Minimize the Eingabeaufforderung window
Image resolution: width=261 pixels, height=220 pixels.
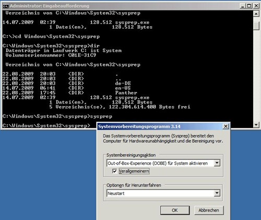tap(243, 6)
